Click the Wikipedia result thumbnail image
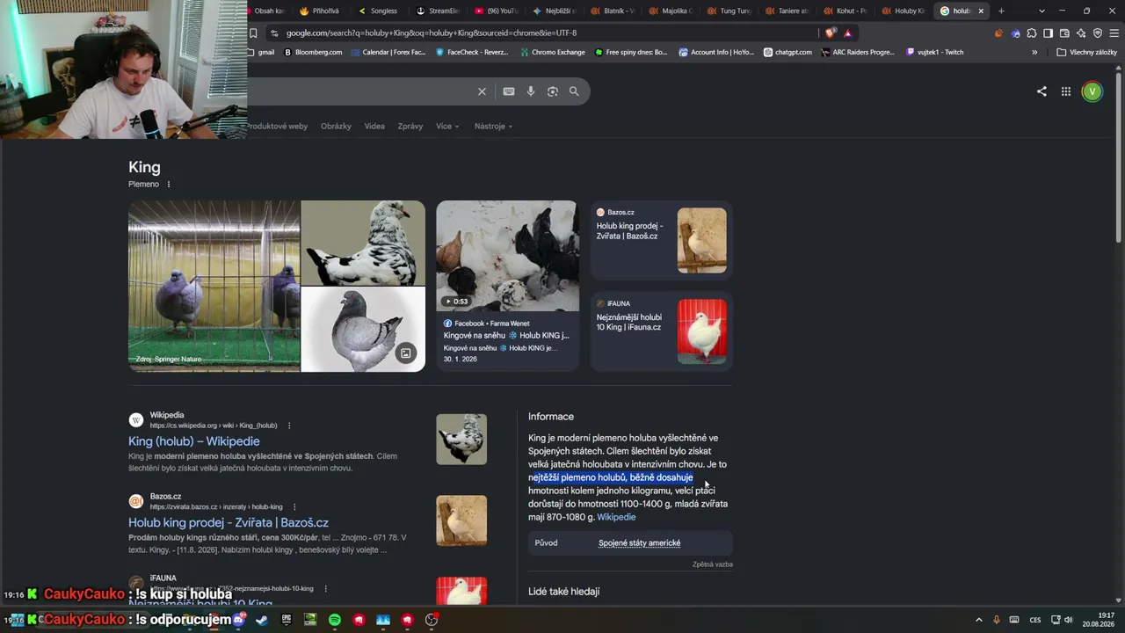Image resolution: width=1125 pixels, height=633 pixels. click(461, 440)
